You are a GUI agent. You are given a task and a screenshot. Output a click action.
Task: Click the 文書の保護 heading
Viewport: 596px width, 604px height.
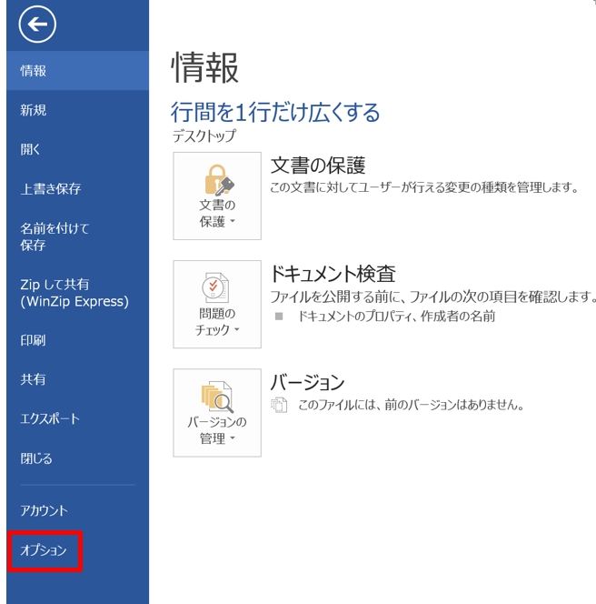click(x=318, y=166)
